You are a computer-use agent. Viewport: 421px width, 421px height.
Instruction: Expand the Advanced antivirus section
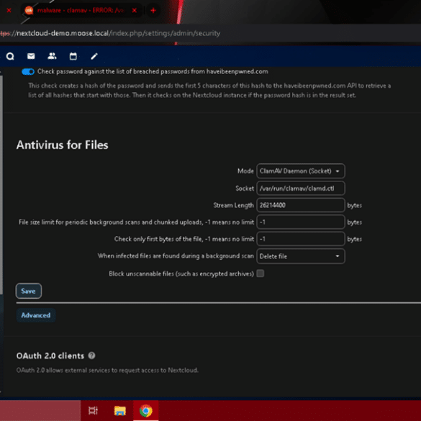click(x=36, y=315)
